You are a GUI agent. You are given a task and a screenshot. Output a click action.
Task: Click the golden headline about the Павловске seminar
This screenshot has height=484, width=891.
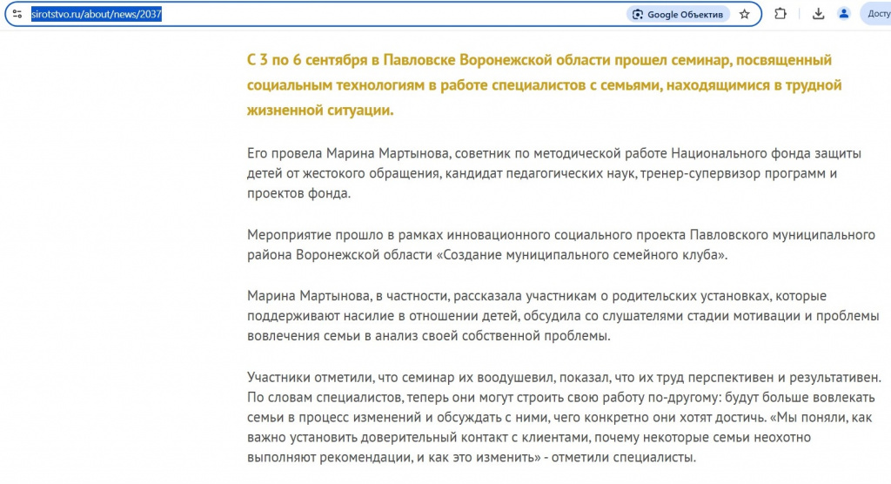[x=544, y=84]
